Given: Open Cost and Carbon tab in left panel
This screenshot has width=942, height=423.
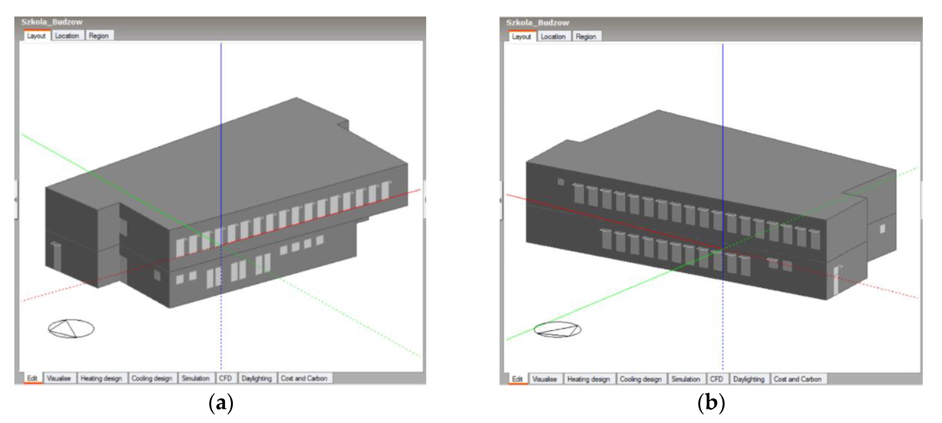Looking at the screenshot, I should (x=304, y=378).
